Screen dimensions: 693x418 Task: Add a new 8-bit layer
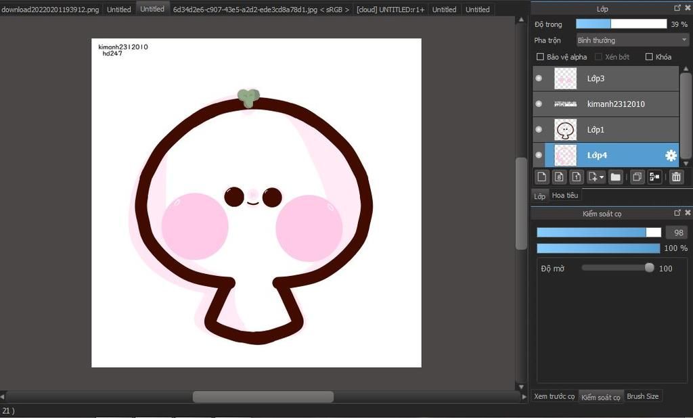pyautogui.click(x=559, y=177)
